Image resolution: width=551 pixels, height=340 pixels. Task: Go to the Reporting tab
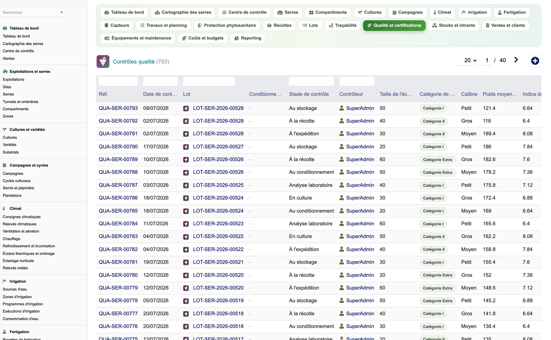pos(248,38)
